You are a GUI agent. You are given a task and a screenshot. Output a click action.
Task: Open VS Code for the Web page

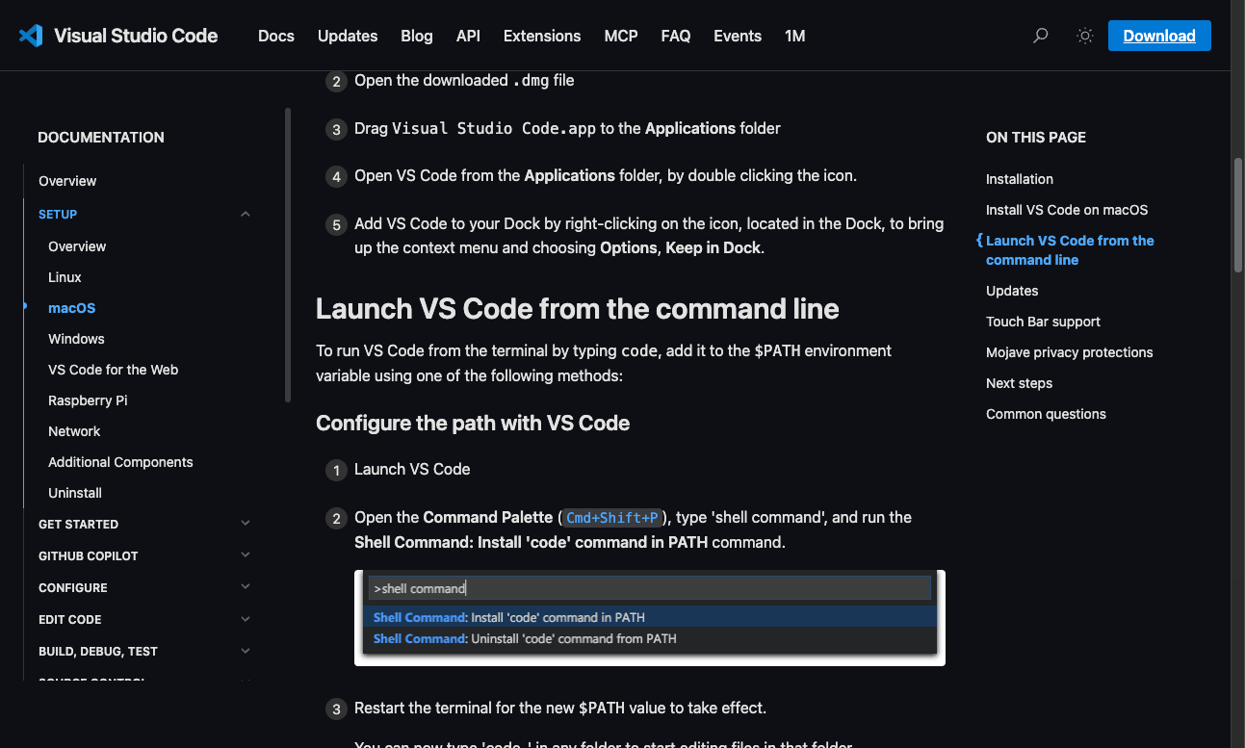(x=113, y=370)
